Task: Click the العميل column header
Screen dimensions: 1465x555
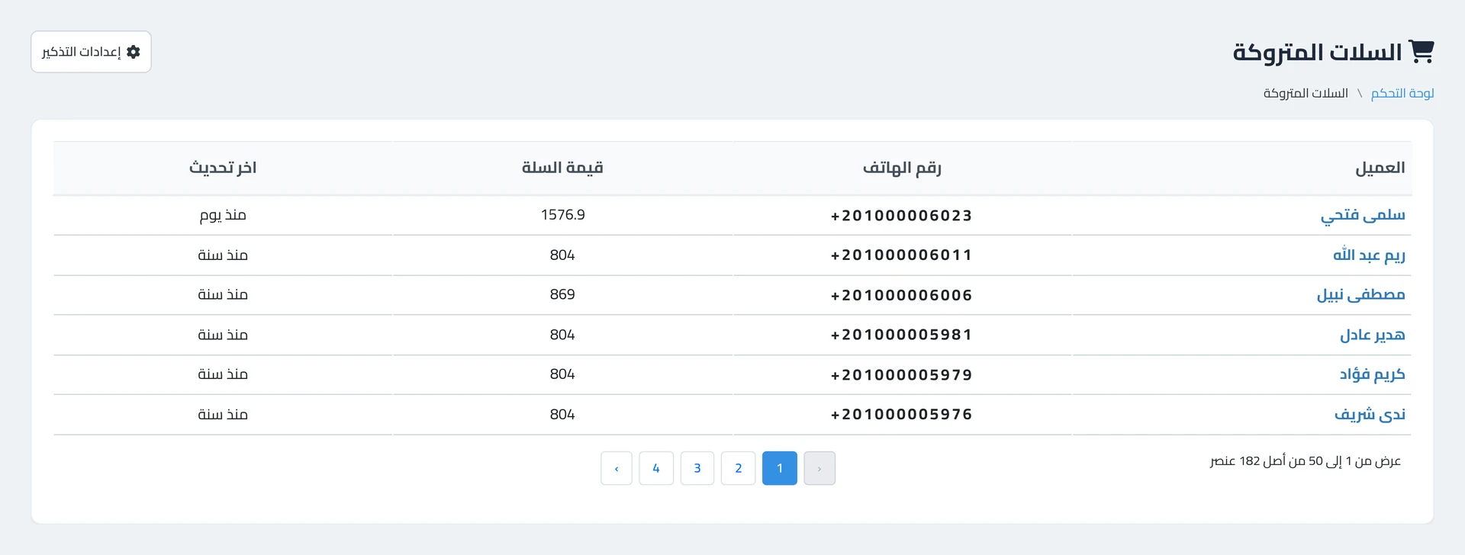Action: [1380, 168]
